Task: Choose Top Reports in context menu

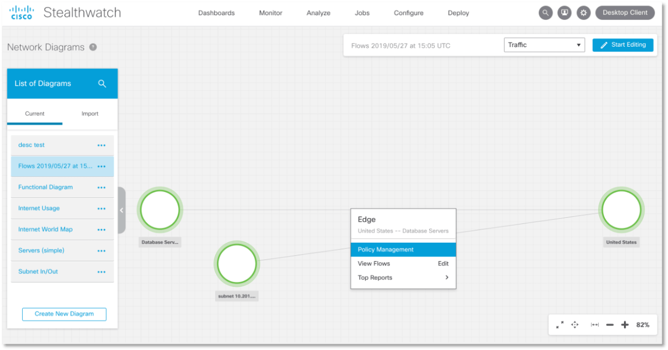Action: [403, 277]
